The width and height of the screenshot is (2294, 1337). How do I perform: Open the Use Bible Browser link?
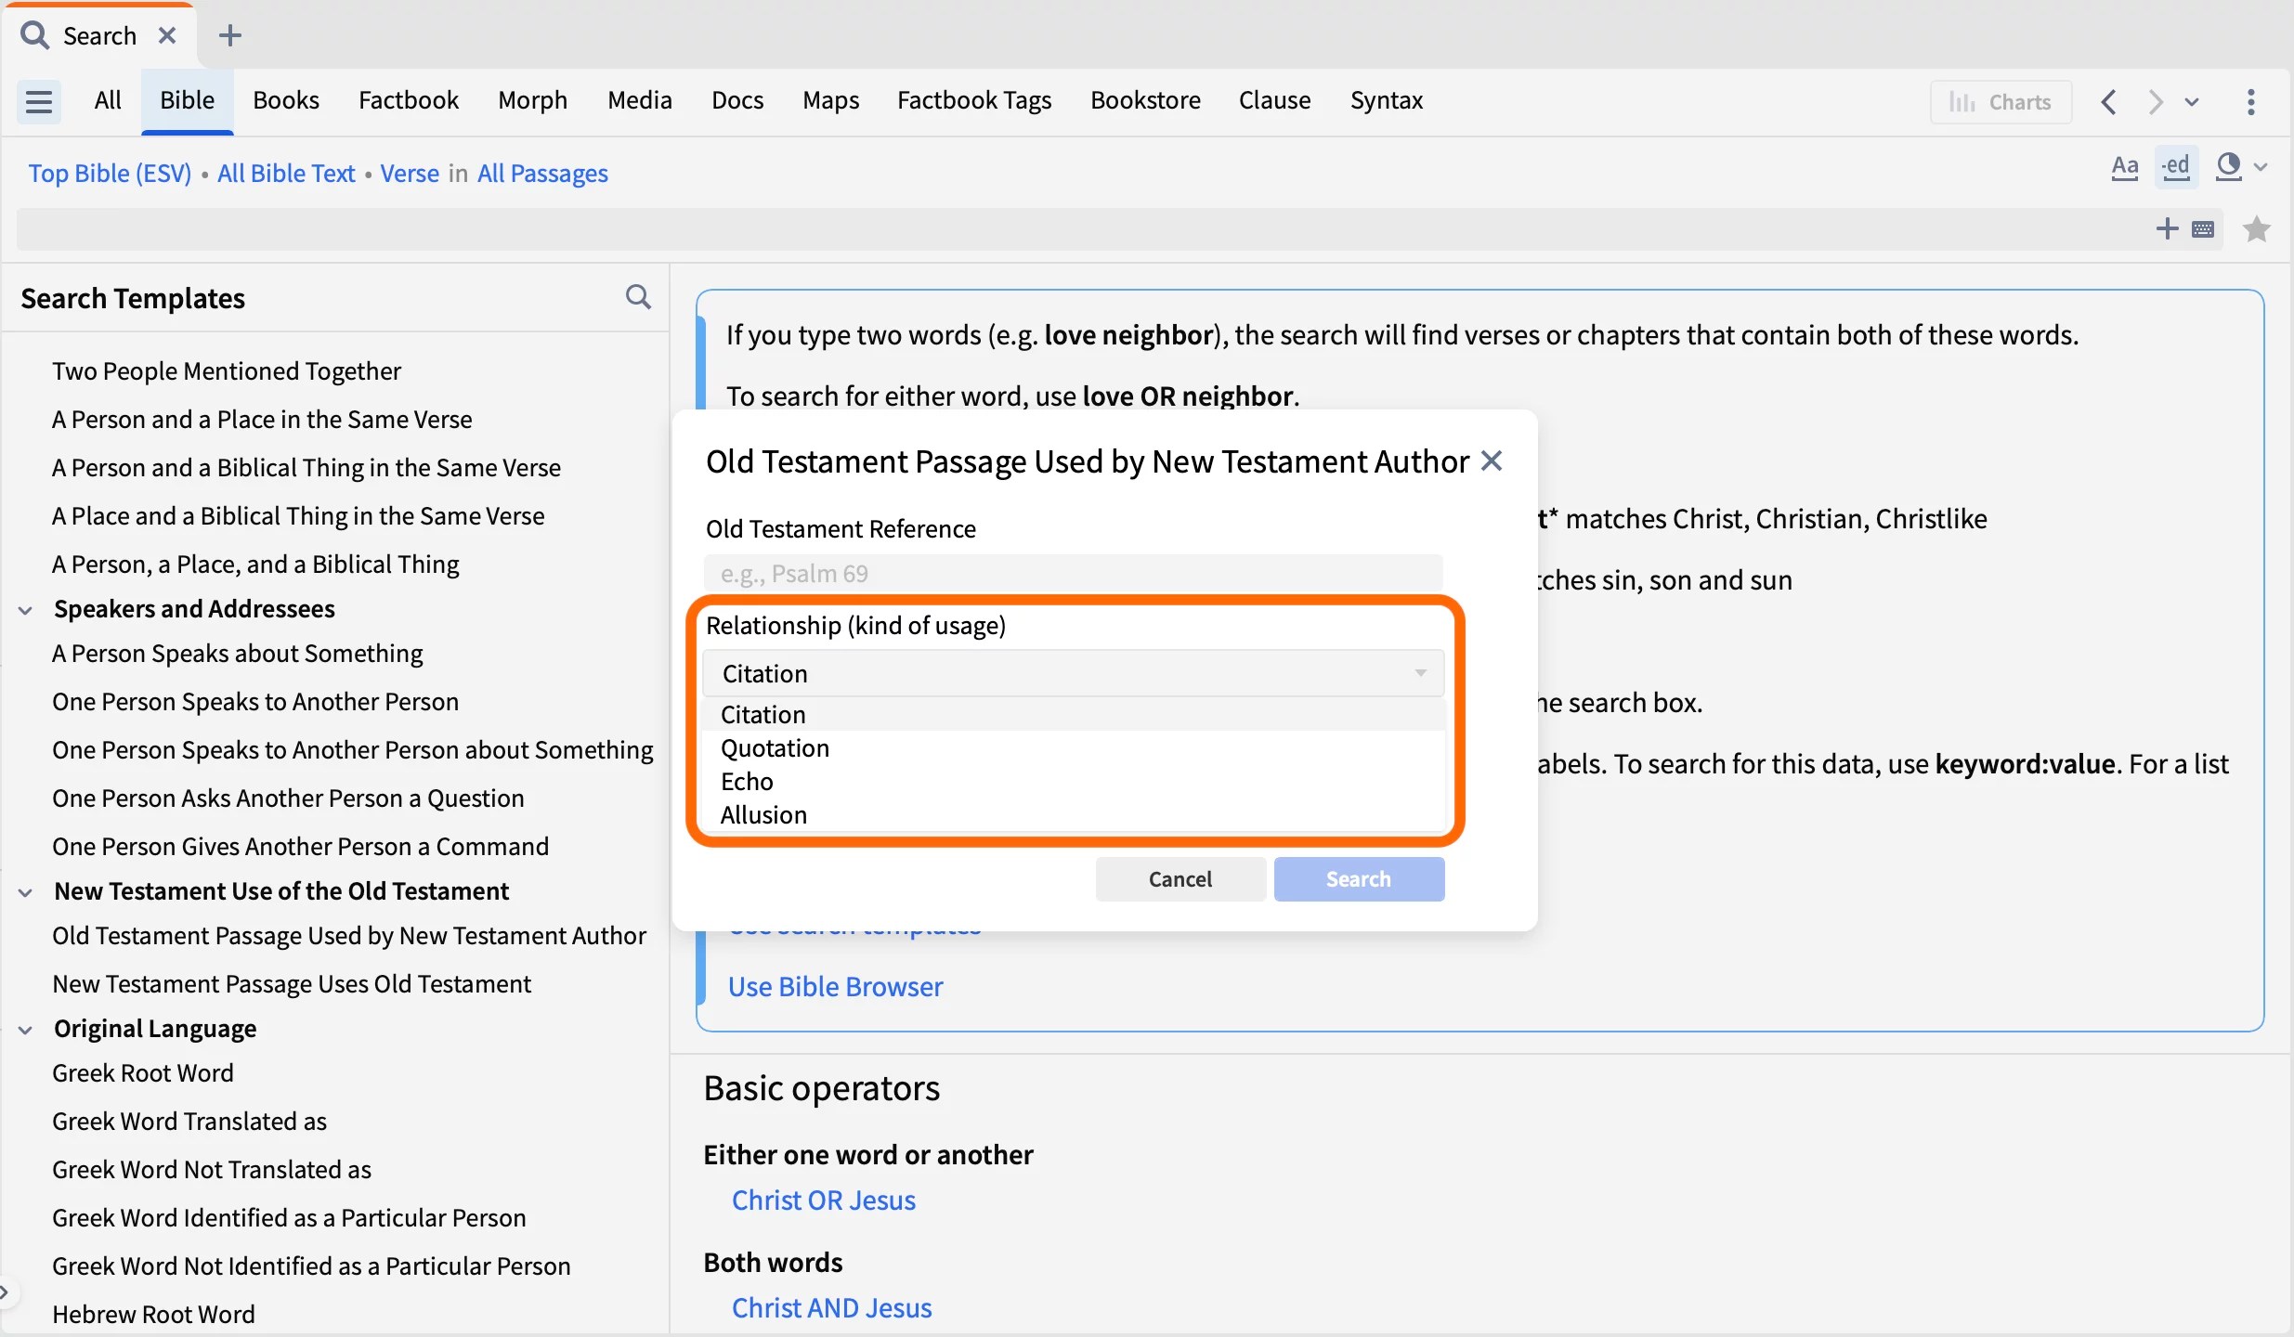pyautogui.click(x=835, y=987)
